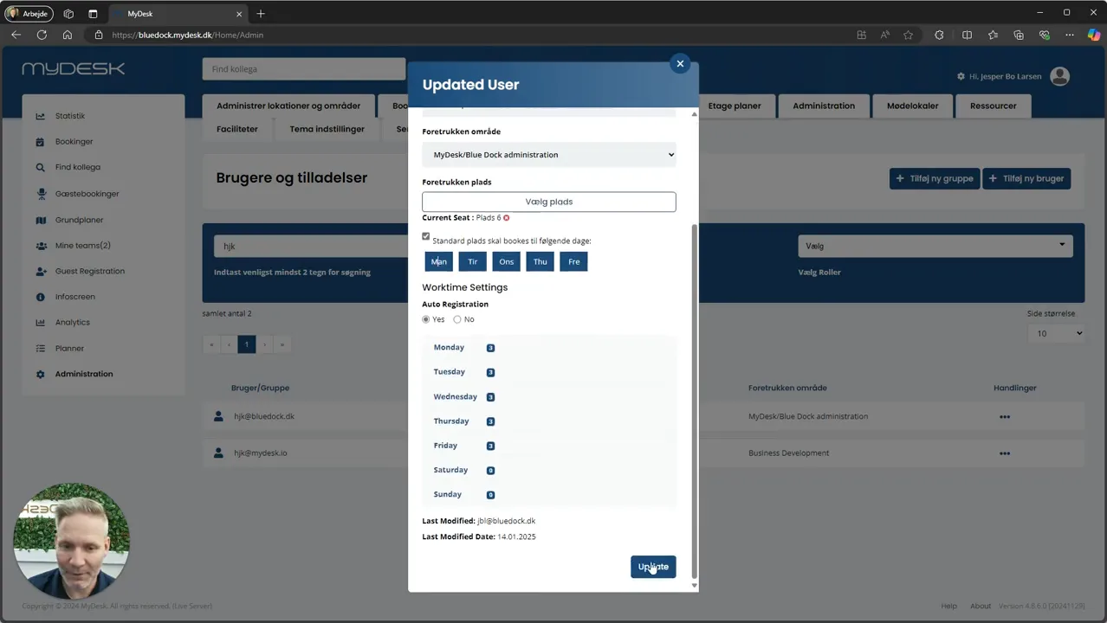Click the Update button

pos(653,567)
